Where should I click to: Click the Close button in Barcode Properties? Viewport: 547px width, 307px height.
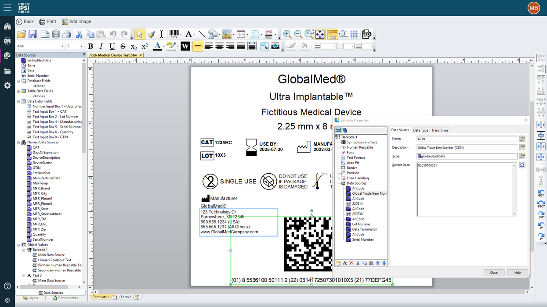tap(494, 272)
